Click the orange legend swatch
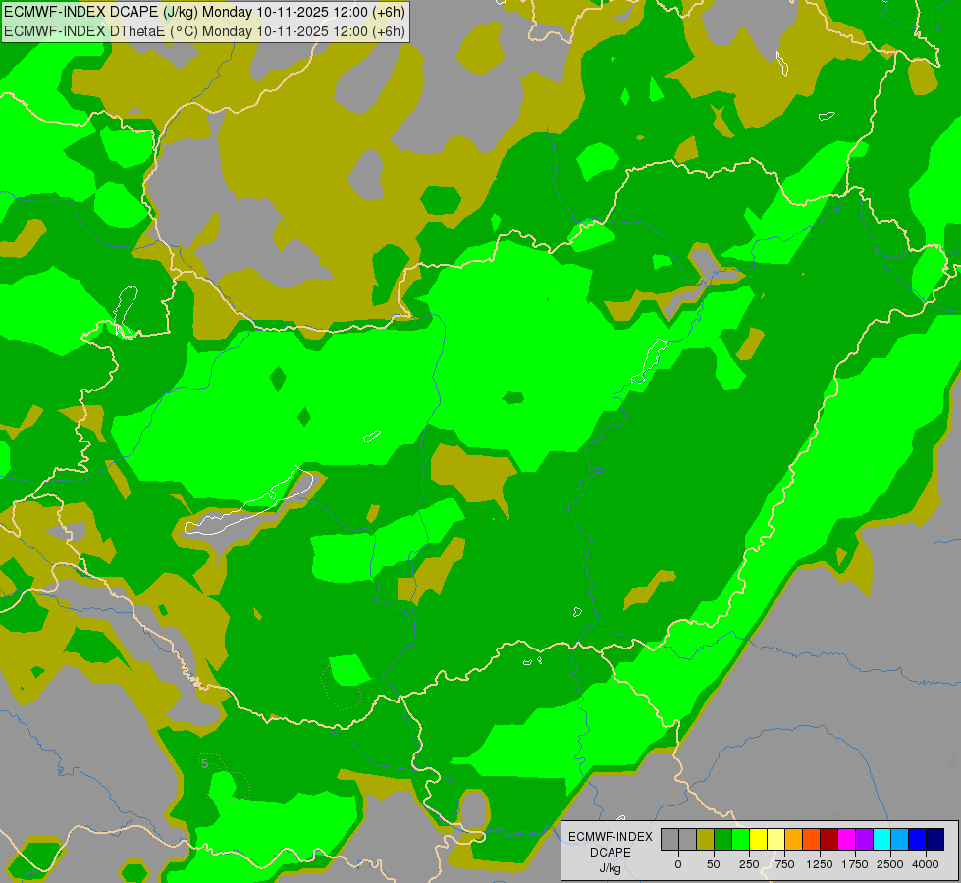961x883 pixels. point(794,839)
